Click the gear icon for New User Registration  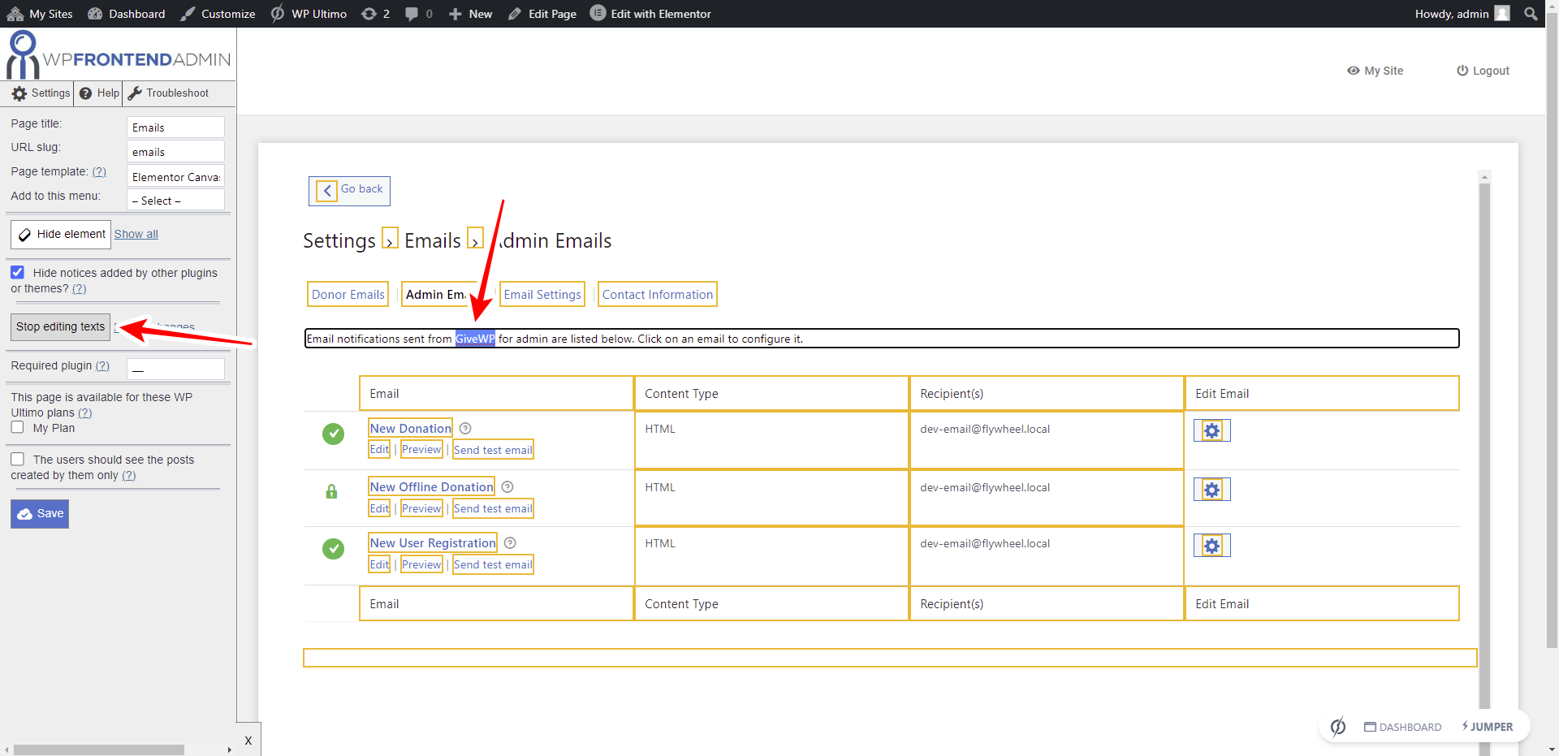[1211, 546]
